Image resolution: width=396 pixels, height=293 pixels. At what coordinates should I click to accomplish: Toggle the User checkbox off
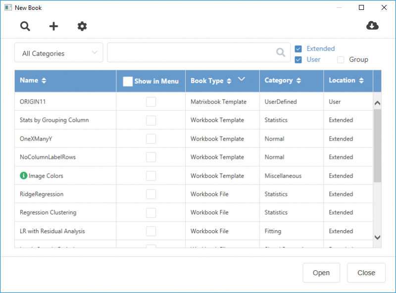[298, 60]
